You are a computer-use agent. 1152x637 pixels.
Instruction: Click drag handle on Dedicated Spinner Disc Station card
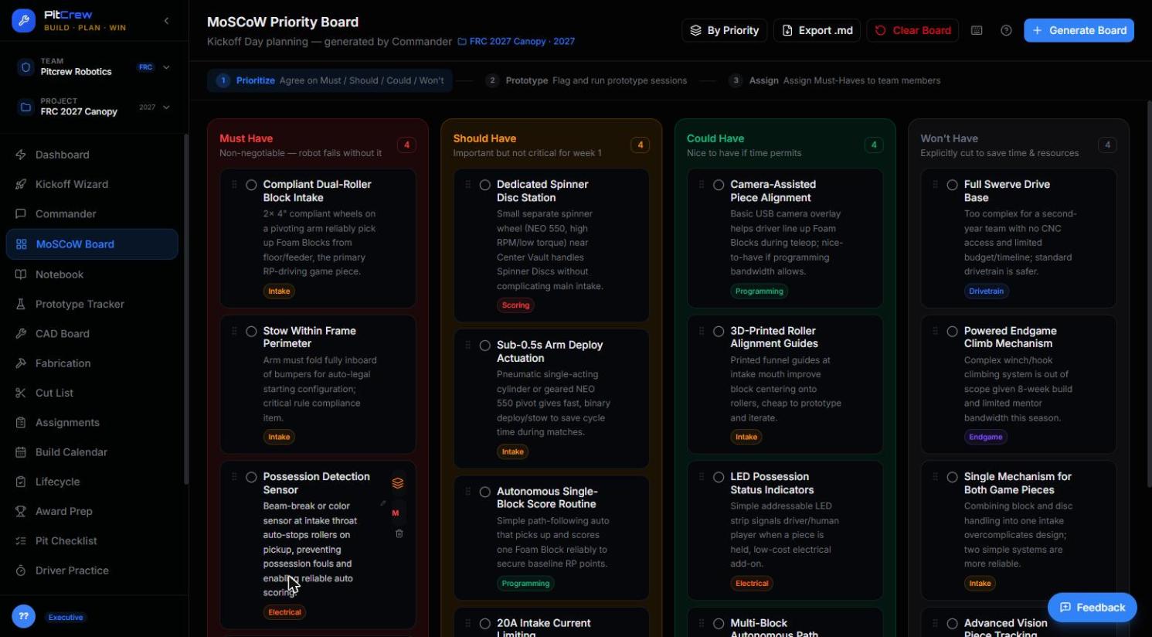tap(467, 185)
